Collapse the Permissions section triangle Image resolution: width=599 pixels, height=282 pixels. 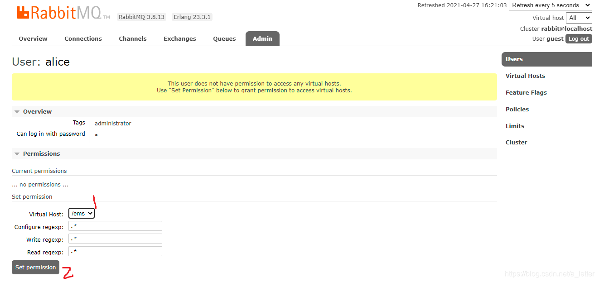17,154
